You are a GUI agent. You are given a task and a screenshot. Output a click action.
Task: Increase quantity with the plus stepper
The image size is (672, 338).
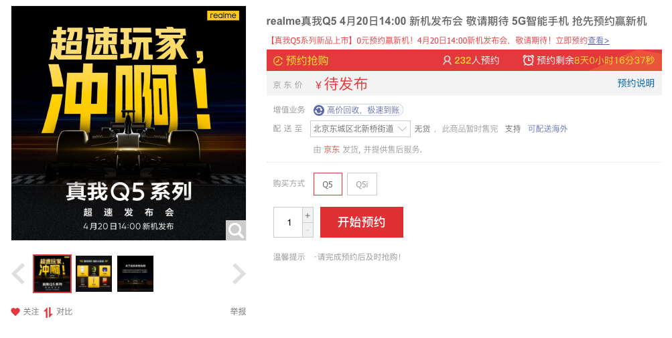click(308, 215)
